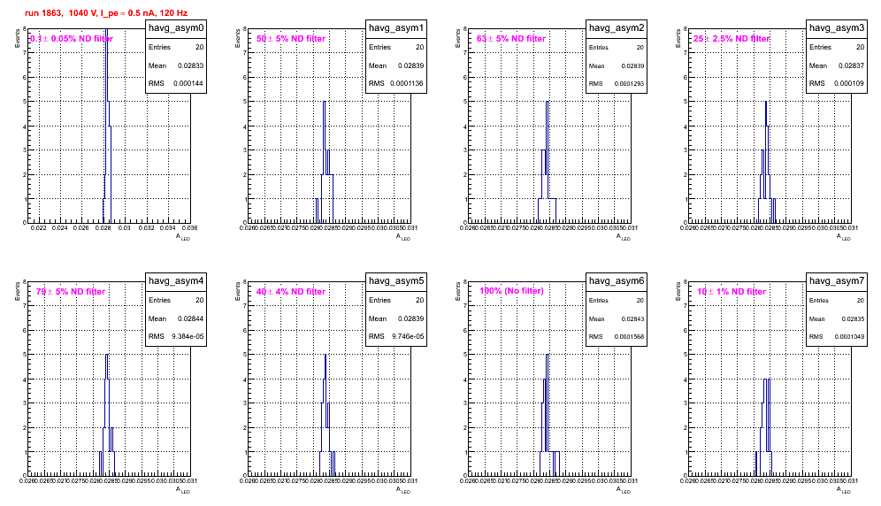Viewport: 881px width, 506px height.
Task: Click Entries 20 in havg_asym1 stats
Action: pos(396,48)
